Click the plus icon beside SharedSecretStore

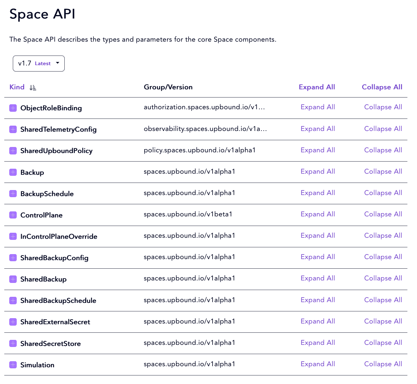(13, 343)
